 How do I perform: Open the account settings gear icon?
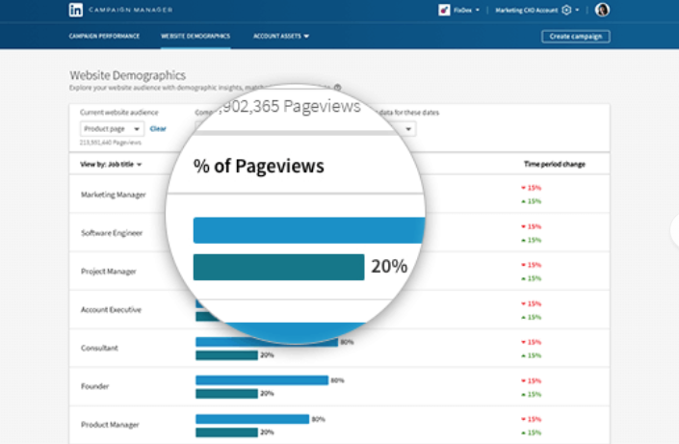(566, 11)
